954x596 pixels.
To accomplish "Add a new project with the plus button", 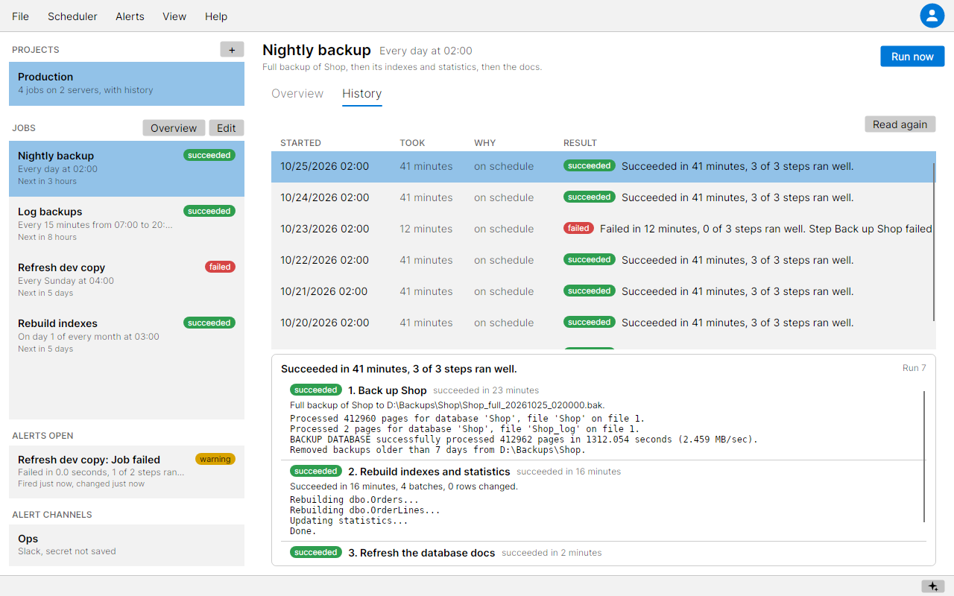I will pos(232,49).
